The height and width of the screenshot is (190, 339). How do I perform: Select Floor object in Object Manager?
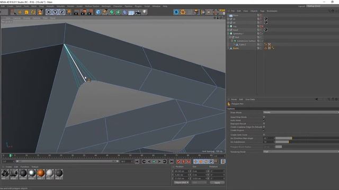point(235,15)
